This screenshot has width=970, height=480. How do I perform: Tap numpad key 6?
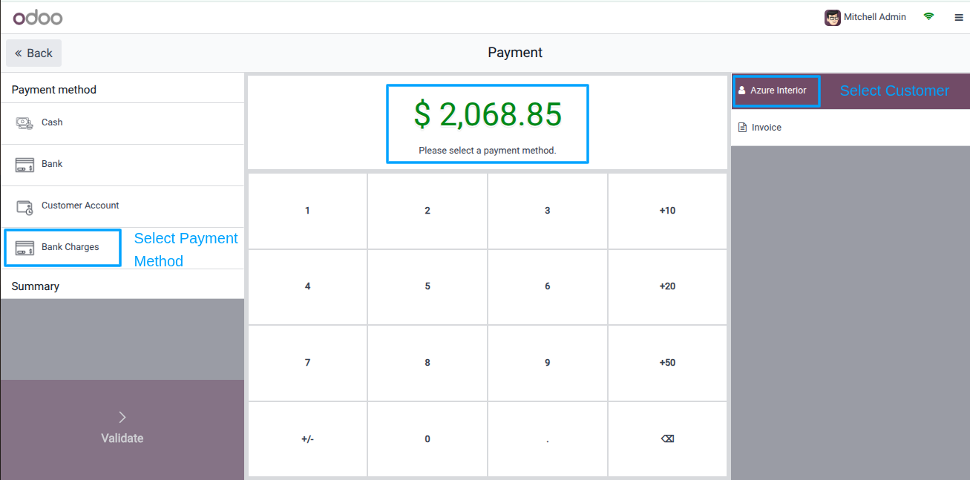coord(548,286)
